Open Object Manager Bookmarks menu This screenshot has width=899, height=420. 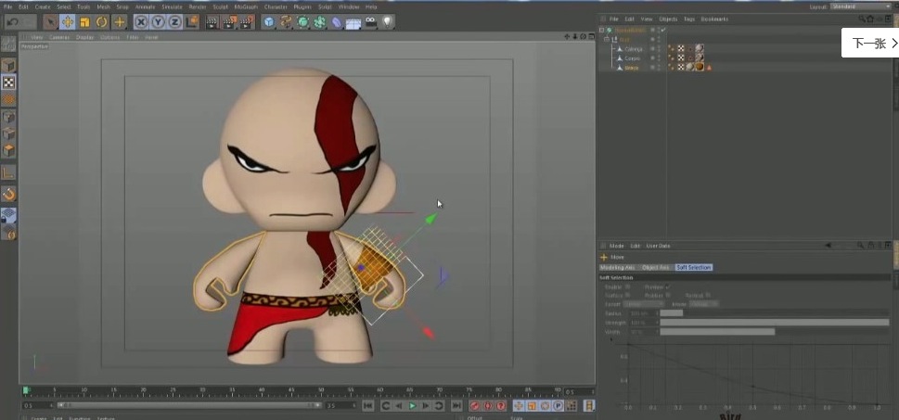tap(714, 19)
